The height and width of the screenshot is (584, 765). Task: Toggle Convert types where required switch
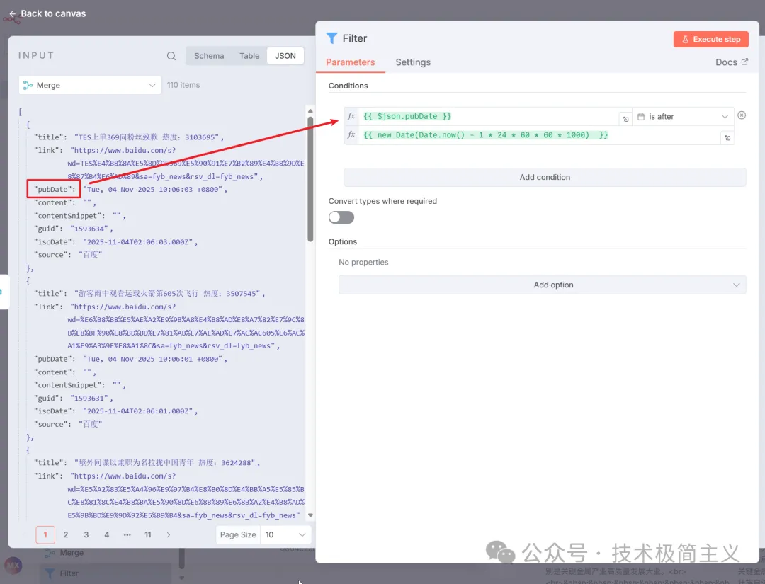(x=341, y=217)
